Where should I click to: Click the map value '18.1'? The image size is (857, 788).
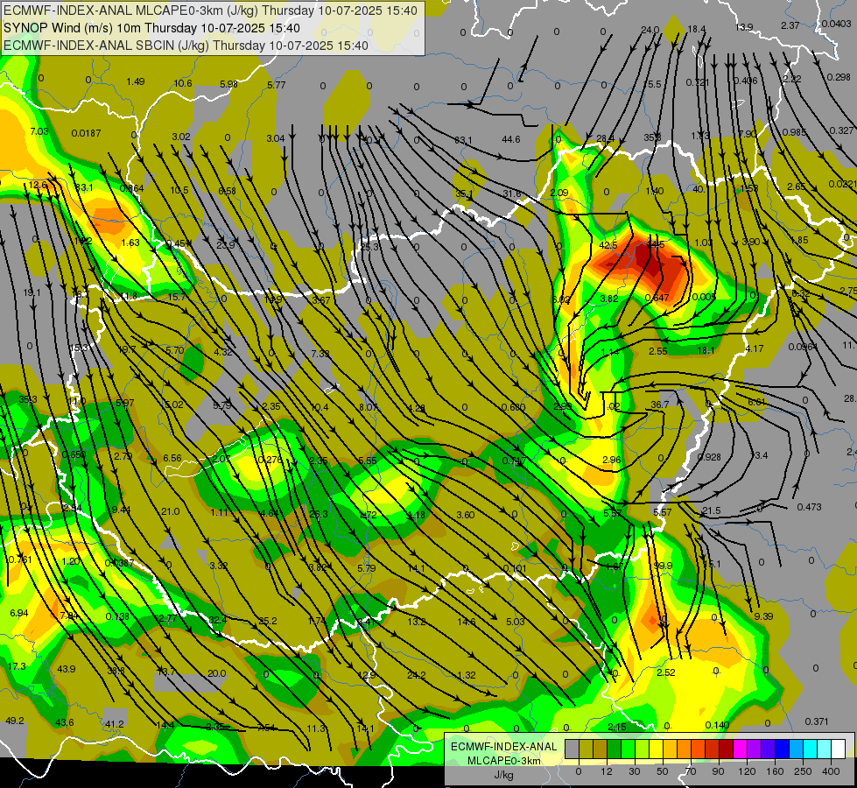click(x=706, y=350)
